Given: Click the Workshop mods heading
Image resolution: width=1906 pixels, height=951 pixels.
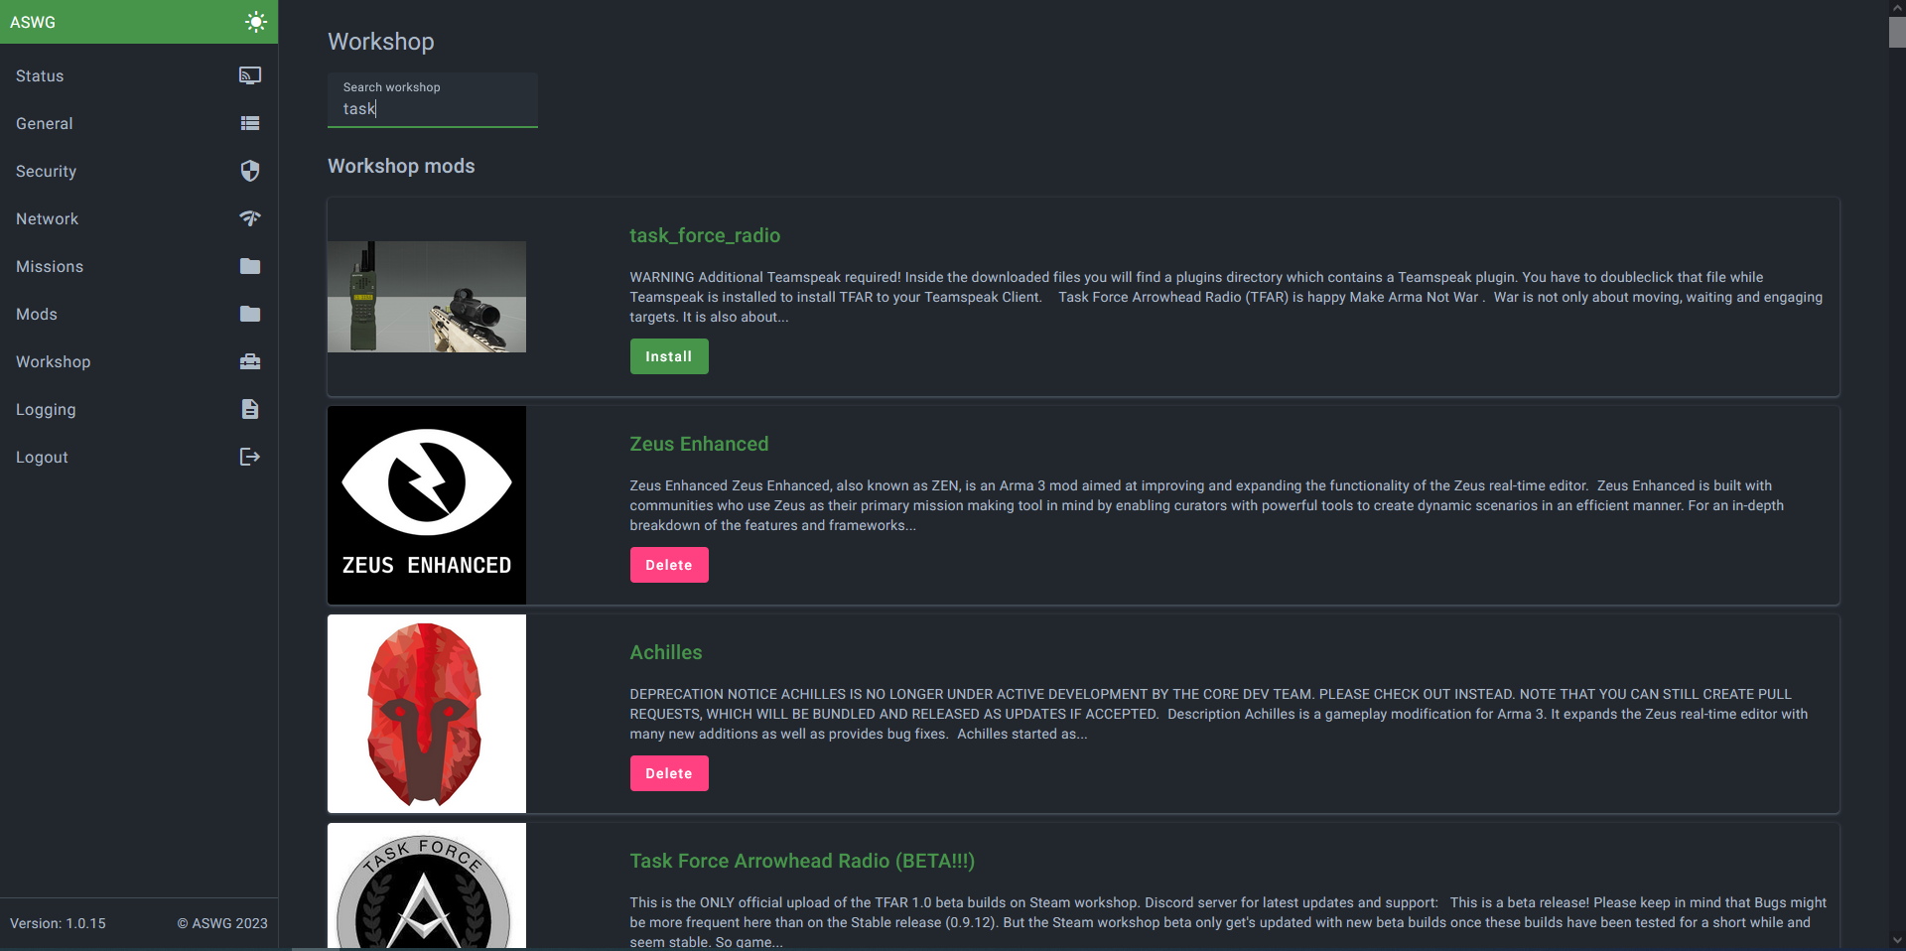Looking at the screenshot, I should 401,166.
